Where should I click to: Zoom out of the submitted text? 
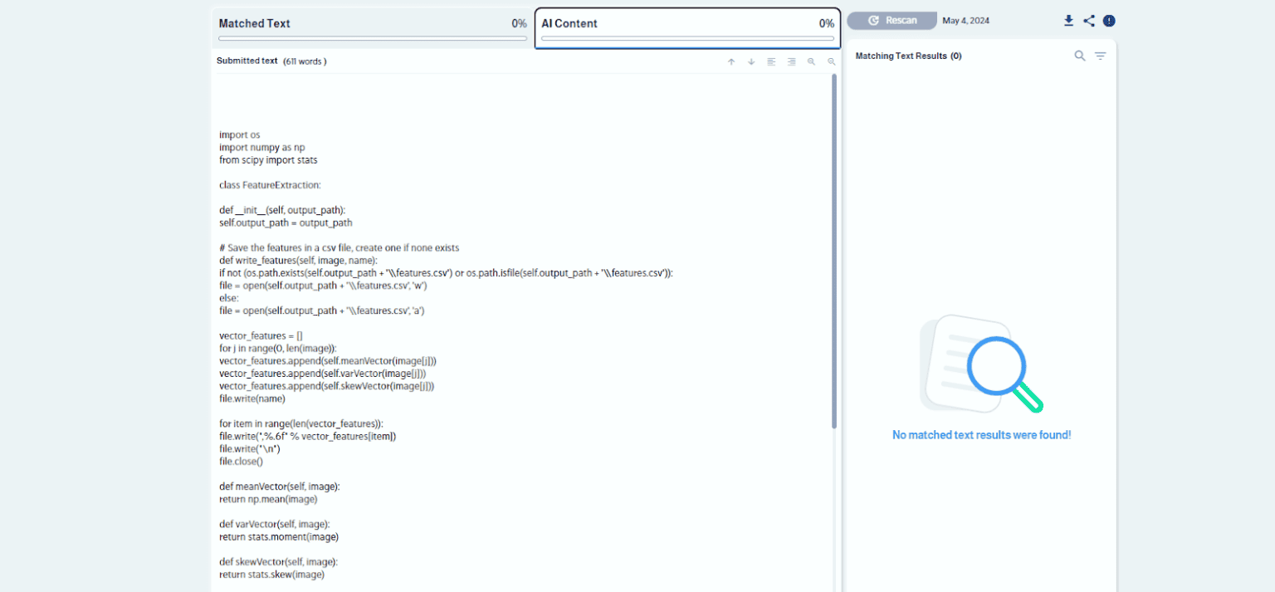click(x=831, y=61)
